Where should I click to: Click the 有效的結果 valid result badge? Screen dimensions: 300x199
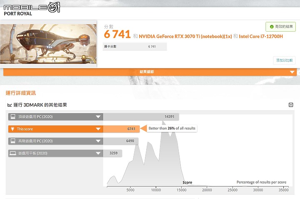tap(280, 27)
